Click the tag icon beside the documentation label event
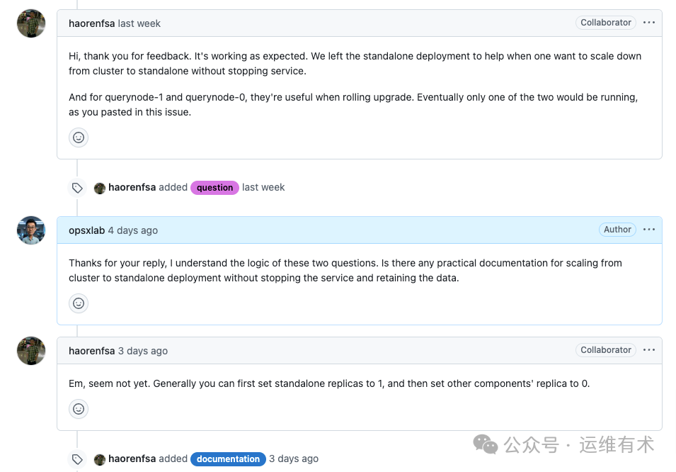Viewport: 676px width, 472px height. (x=77, y=459)
